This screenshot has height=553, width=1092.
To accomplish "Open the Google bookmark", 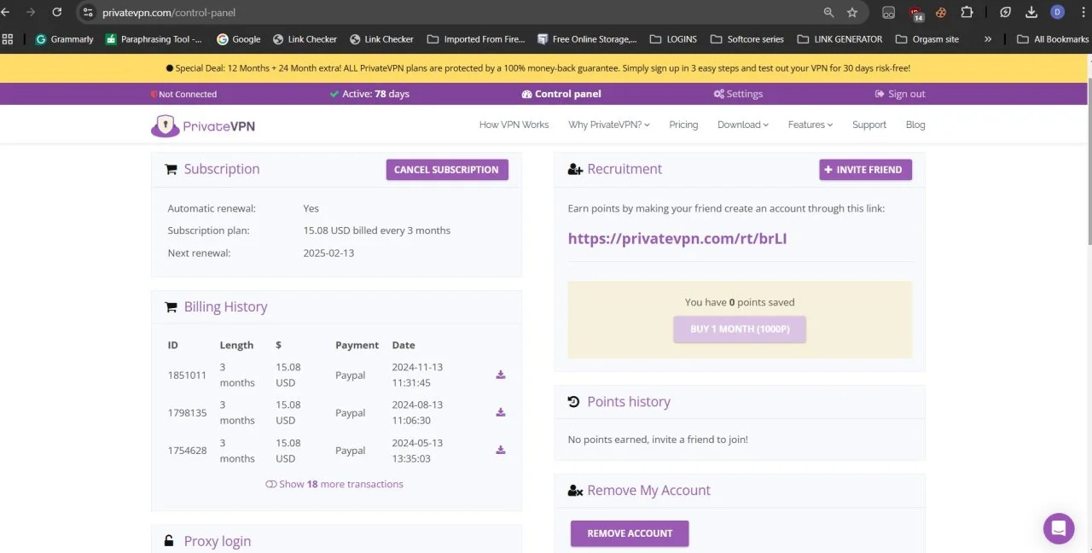I will click(239, 39).
